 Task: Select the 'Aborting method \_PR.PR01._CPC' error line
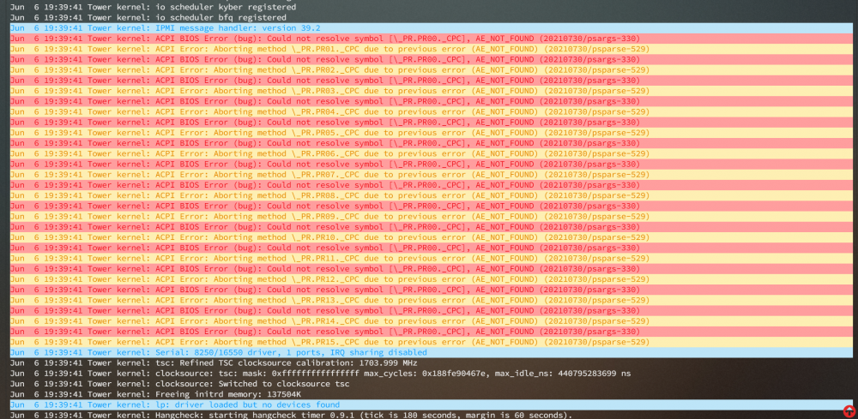click(x=432, y=49)
